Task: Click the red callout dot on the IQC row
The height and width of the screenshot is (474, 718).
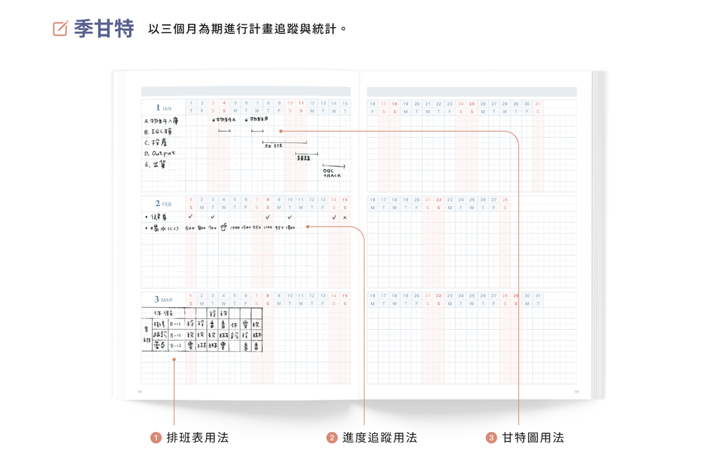Action: (x=280, y=131)
